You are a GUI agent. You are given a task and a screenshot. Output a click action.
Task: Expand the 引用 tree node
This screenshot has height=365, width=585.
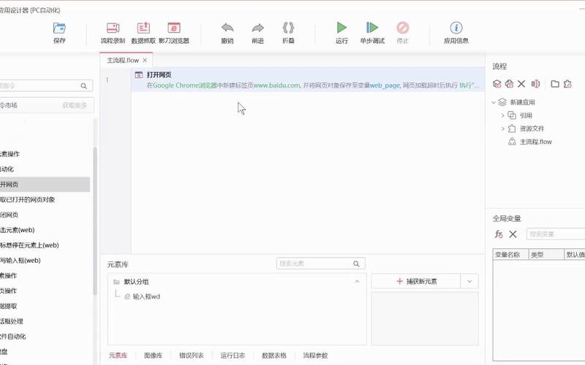coord(503,115)
